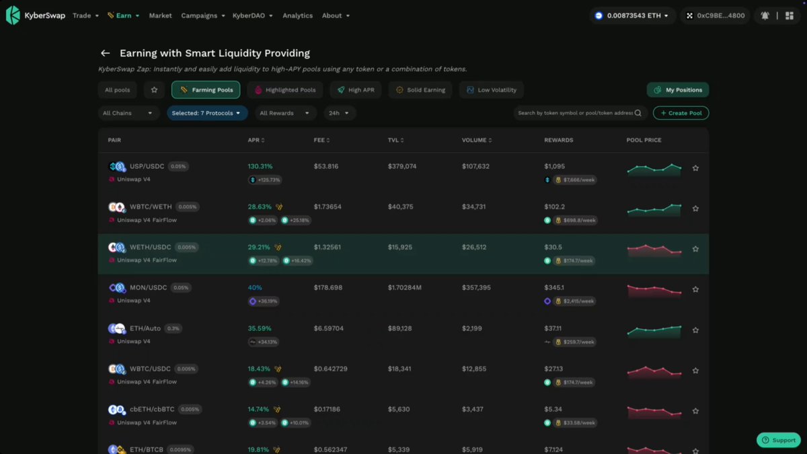Sort the table by TVL

click(x=396, y=140)
